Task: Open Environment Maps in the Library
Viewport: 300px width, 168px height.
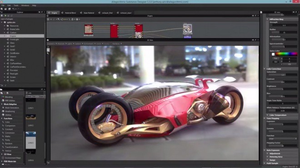Action: coord(13,158)
